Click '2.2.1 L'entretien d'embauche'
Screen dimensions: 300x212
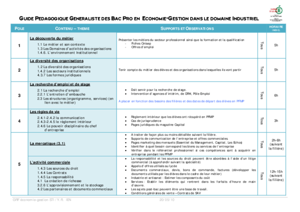61,94
